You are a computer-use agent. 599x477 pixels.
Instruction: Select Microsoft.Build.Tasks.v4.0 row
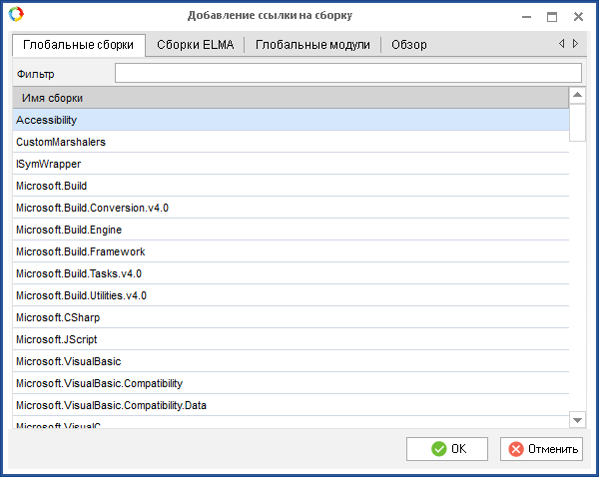click(x=291, y=273)
